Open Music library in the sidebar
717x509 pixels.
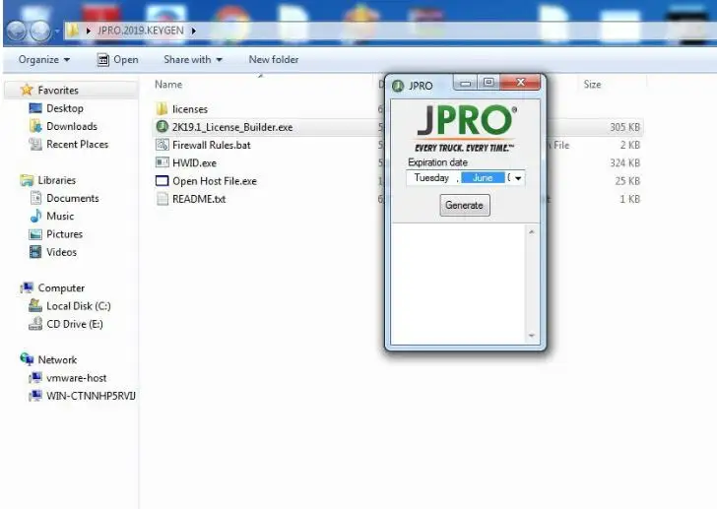point(60,216)
